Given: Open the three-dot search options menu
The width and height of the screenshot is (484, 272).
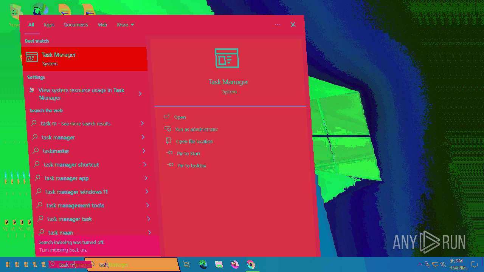Looking at the screenshot, I should 278,25.
